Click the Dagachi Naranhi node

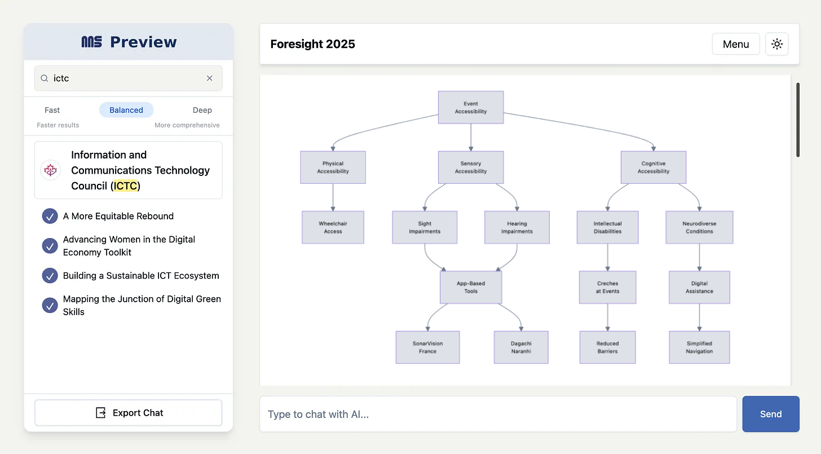521,347
